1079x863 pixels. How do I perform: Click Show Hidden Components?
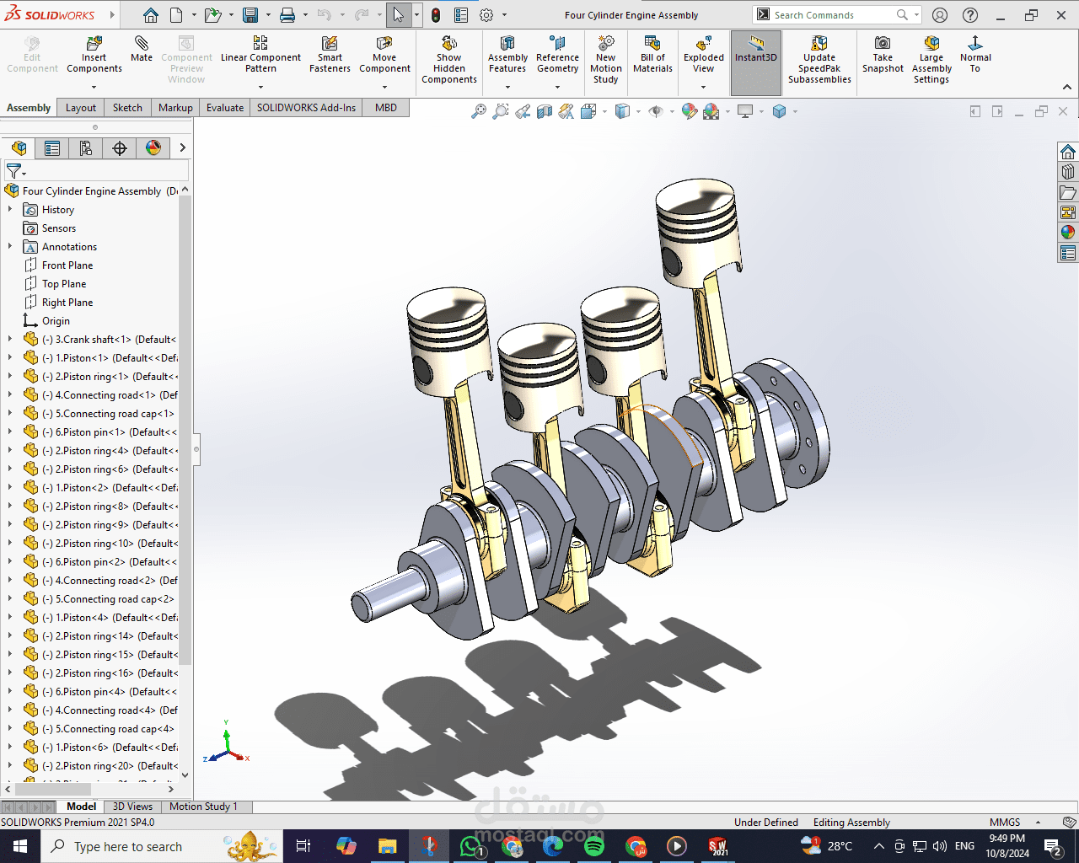(x=449, y=59)
